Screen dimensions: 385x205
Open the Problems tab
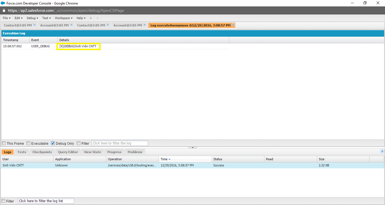click(x=135, y=152)
